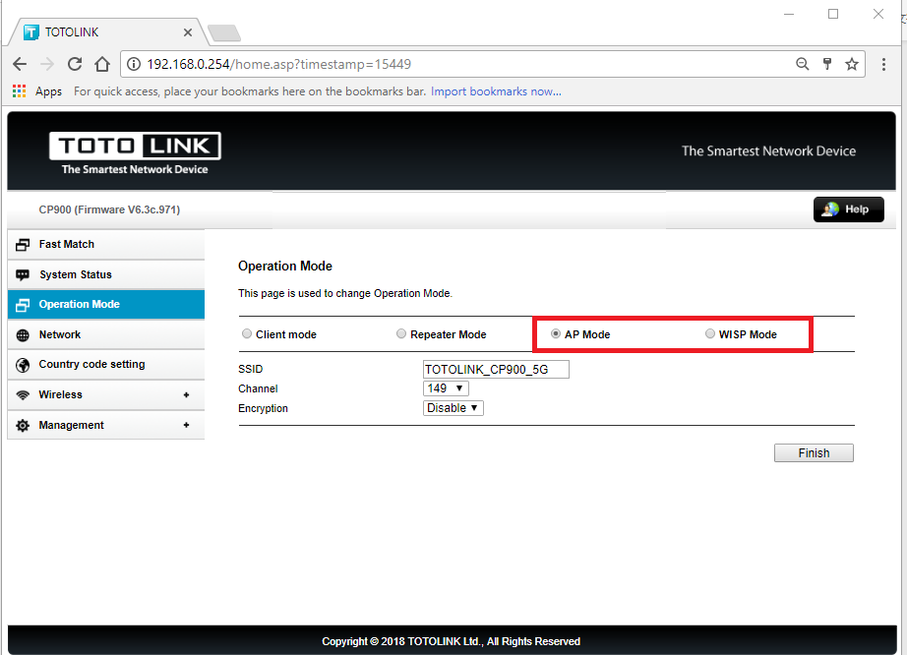907x655 pixels.
Task: Open the Network menu item
Action: [x=106, y=334]
